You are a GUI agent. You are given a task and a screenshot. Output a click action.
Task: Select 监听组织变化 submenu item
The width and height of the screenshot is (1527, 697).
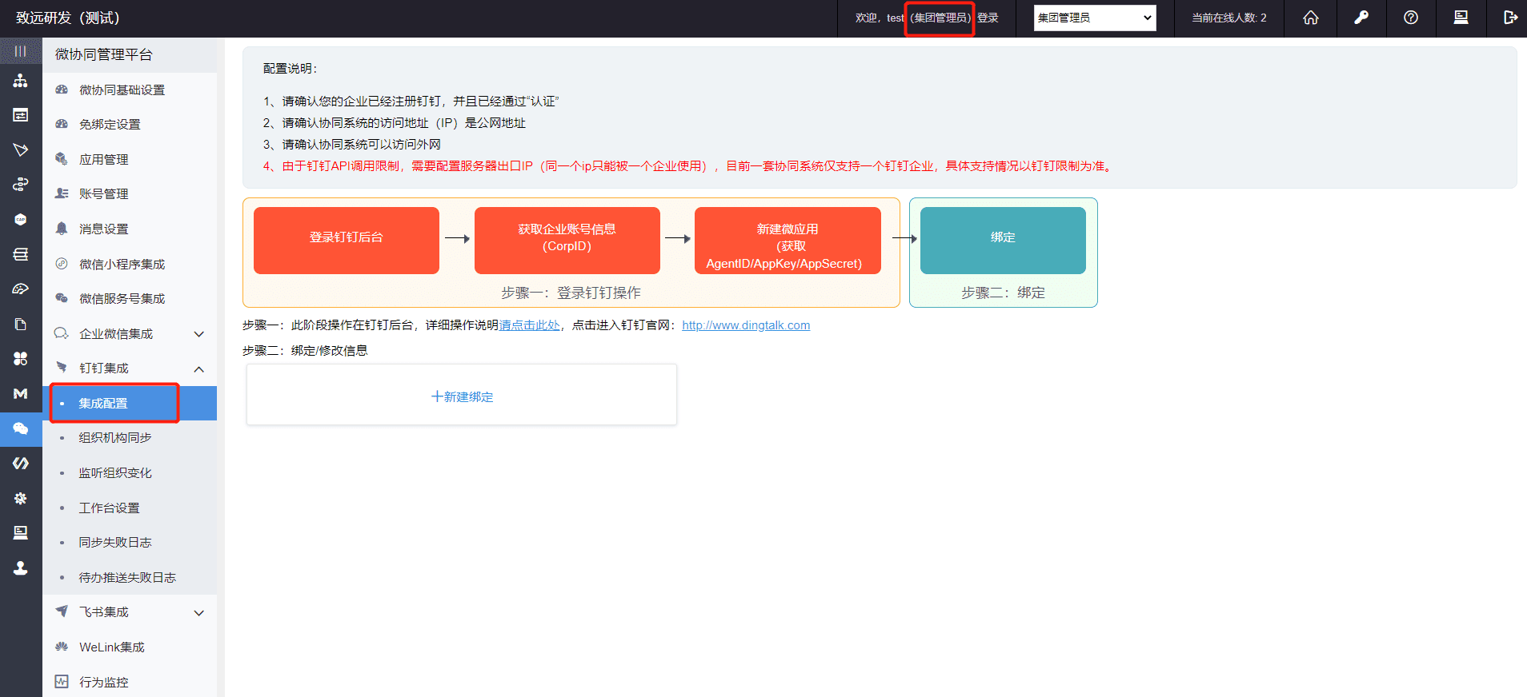click(x=130, y=472)
